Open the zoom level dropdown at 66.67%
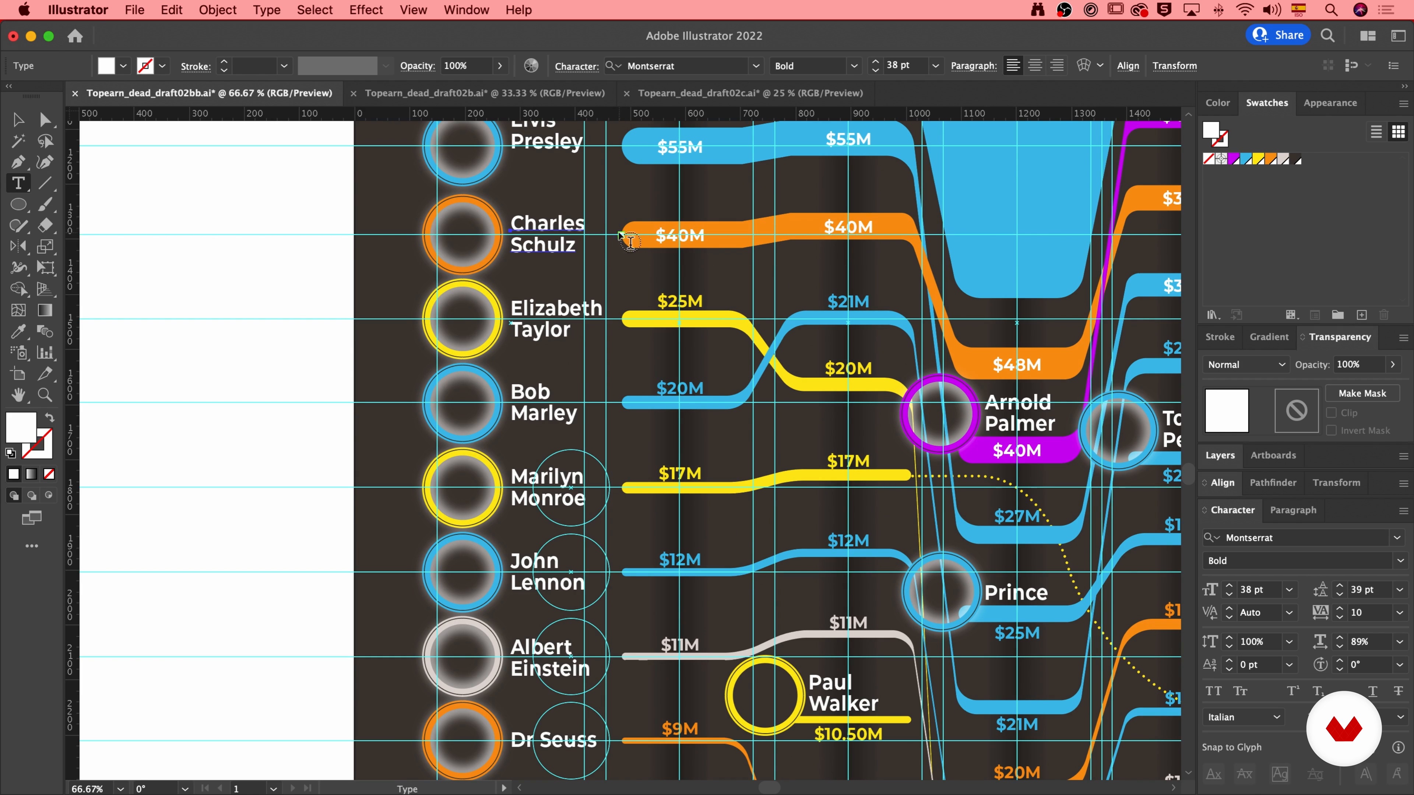Viewport: 1414px width, 795px height. 120,788
